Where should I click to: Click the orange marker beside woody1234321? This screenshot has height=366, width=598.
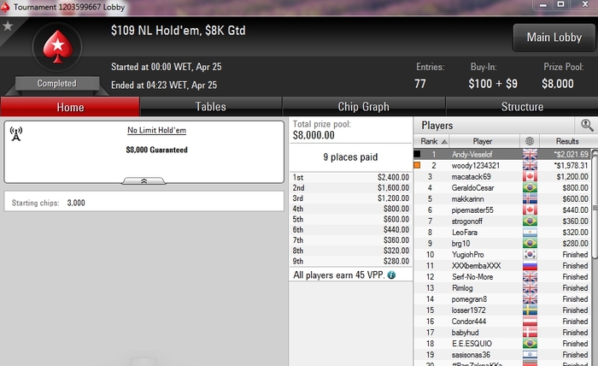(417, 165)
